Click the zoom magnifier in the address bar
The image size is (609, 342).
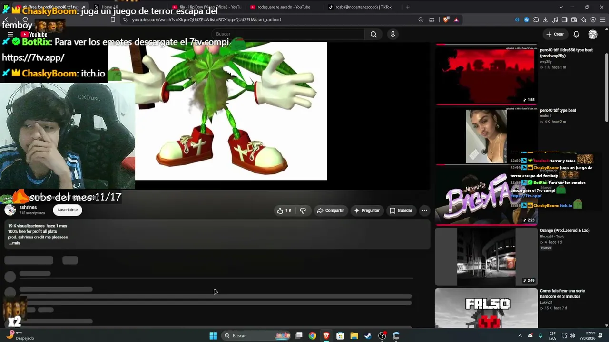tap(421, 20)
